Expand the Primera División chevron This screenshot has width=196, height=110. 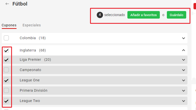click(x=183, y=90)
